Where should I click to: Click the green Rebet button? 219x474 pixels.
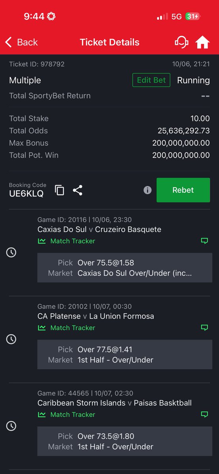pyautogui.click(x=183, y=190)
